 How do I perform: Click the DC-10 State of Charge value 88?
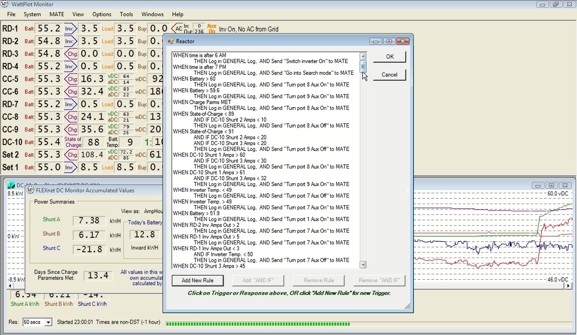point(93,142)
